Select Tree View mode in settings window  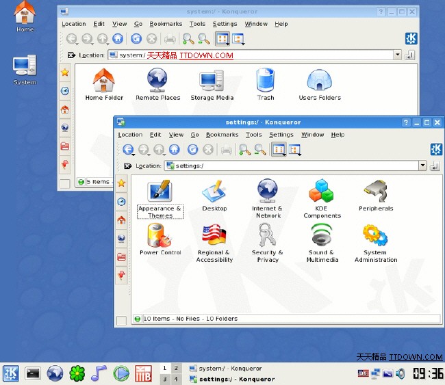(294, 149)
